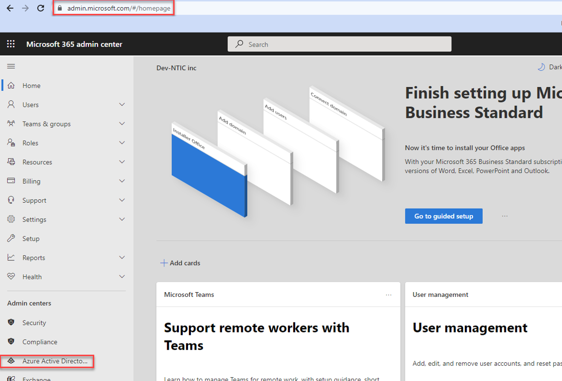Click the address bar lock icon
Image resolution: width=562 pixels, height=381 pixels.
[x=60, y=8]
